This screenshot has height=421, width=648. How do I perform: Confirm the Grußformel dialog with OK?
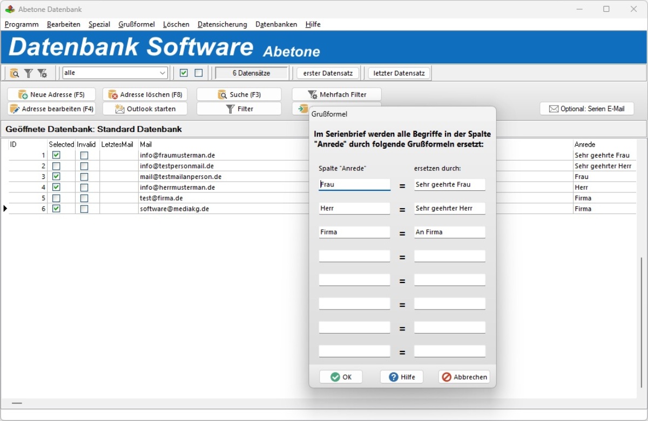click(x=341, y=377)
